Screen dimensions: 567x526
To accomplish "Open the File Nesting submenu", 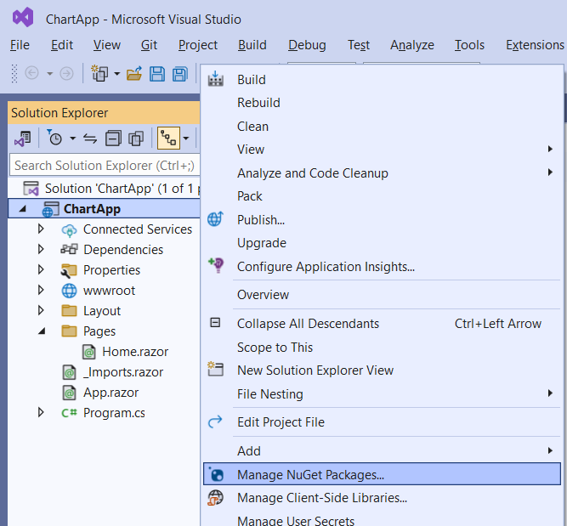I will (x=382, y=393).
